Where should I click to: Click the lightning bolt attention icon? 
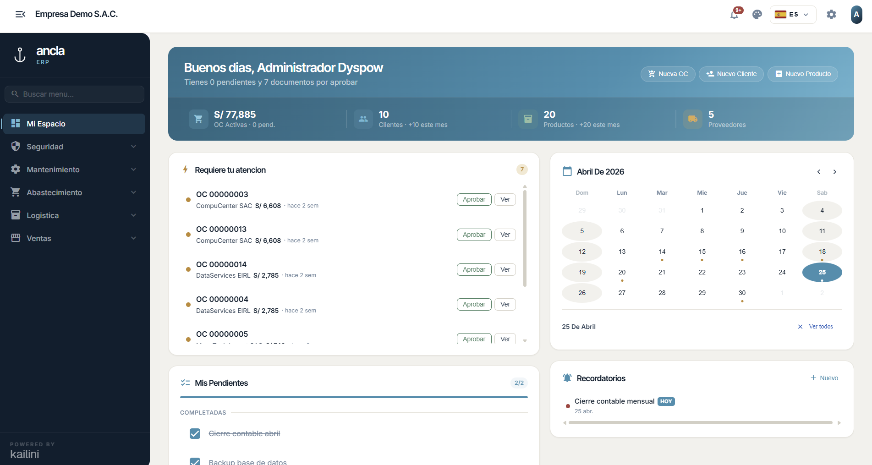tap(186, 170)
